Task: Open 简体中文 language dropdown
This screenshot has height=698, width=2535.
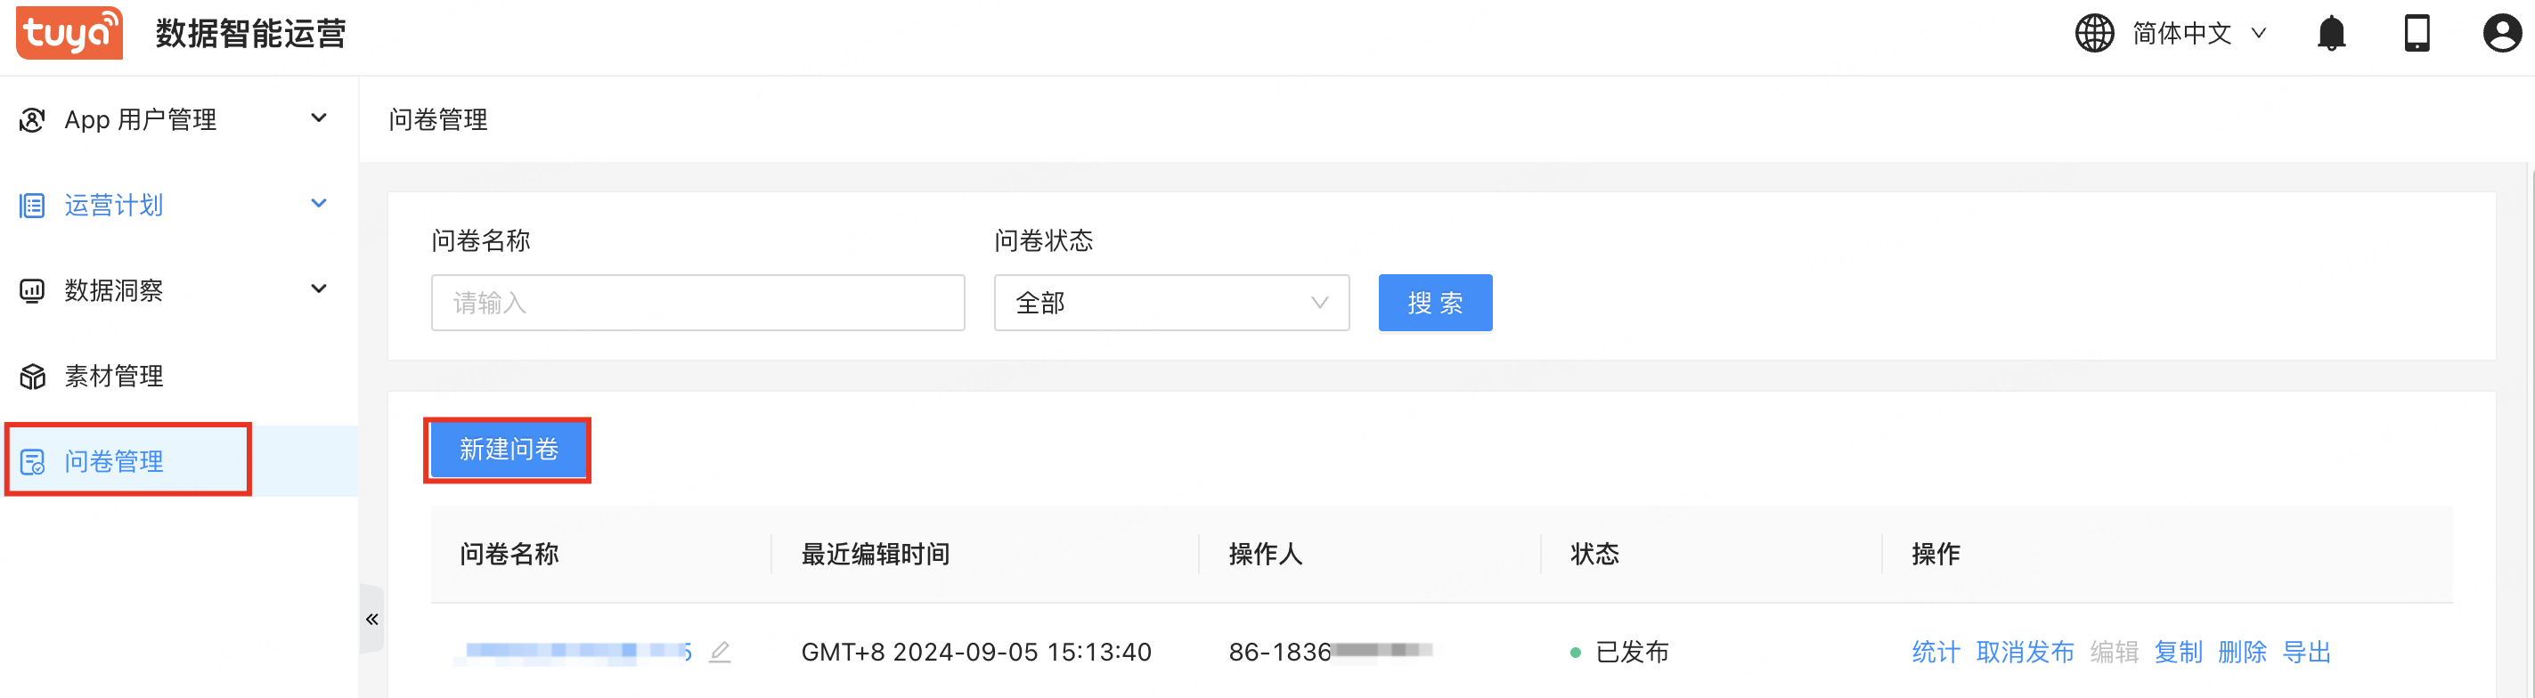Action: 2199,34
